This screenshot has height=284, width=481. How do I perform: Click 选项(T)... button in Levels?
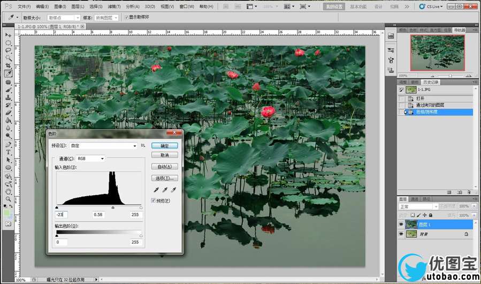(x=164, y=178)
